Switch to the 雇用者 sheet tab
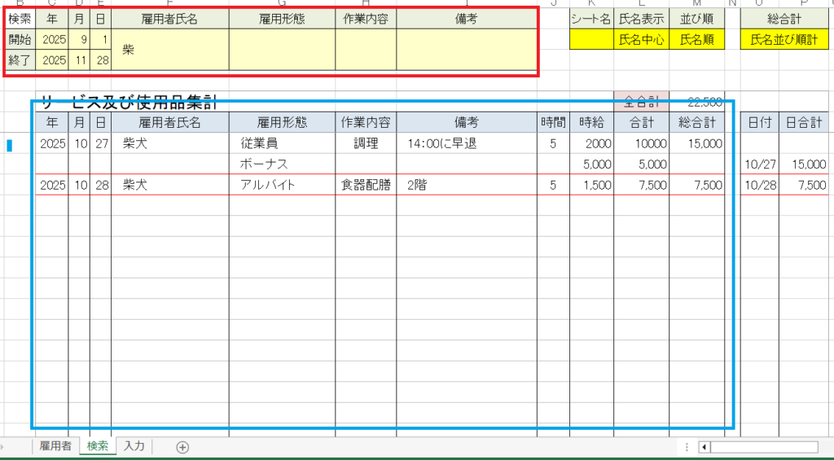This screenshot has width=834, height=460. point(55,446)
